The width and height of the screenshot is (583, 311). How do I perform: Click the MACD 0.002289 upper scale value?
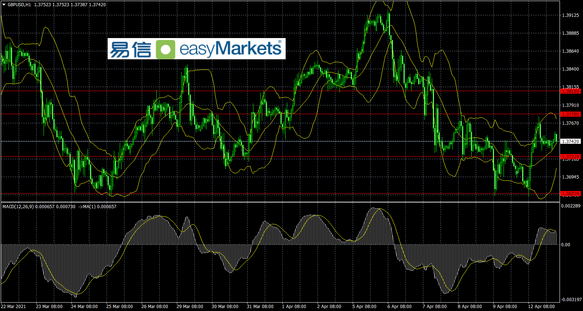point(571,206)
